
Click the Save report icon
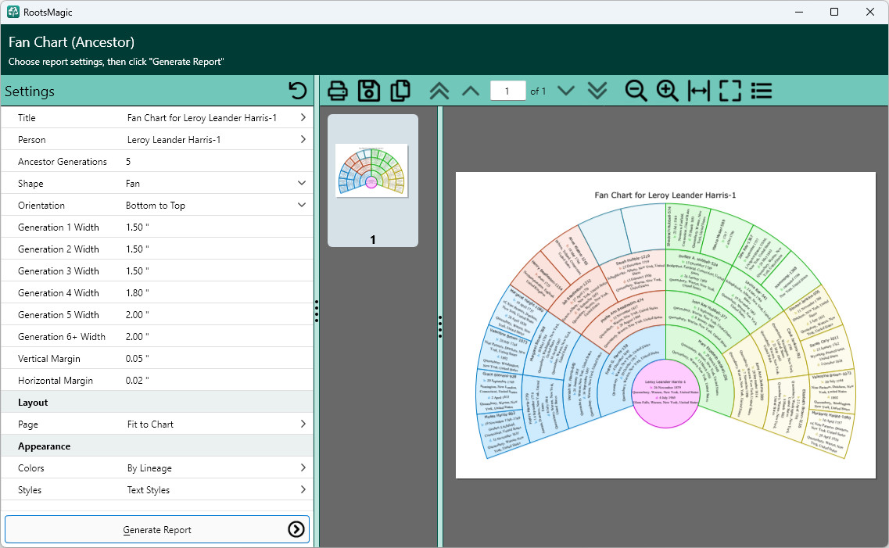coord(368,91)
